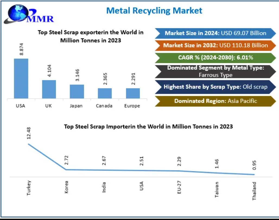Select the UK bar in exporter chart
The width and height of the screenshot is (279, 220).
(49, 89)
